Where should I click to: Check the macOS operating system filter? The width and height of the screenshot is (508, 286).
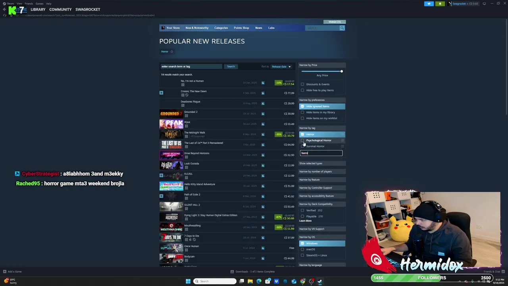pos(302,249)
